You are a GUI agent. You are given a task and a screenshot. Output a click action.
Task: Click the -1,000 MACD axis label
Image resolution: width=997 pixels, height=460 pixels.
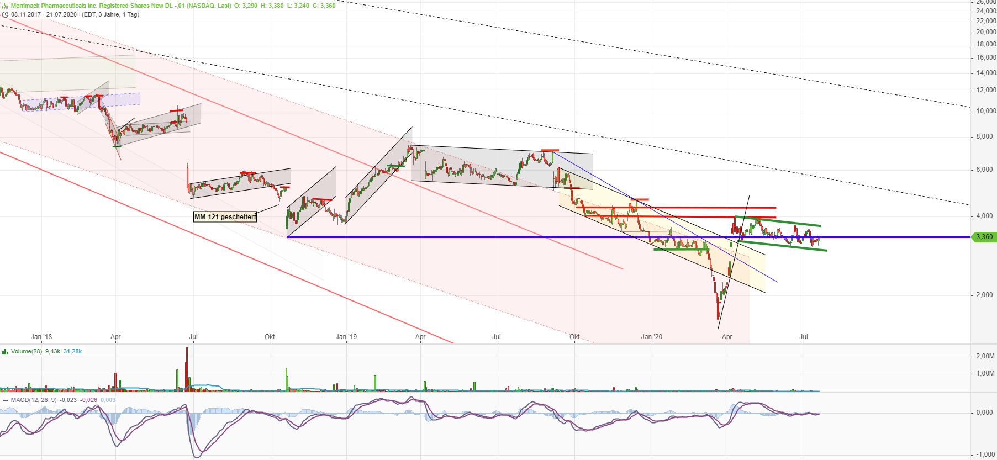985,454
